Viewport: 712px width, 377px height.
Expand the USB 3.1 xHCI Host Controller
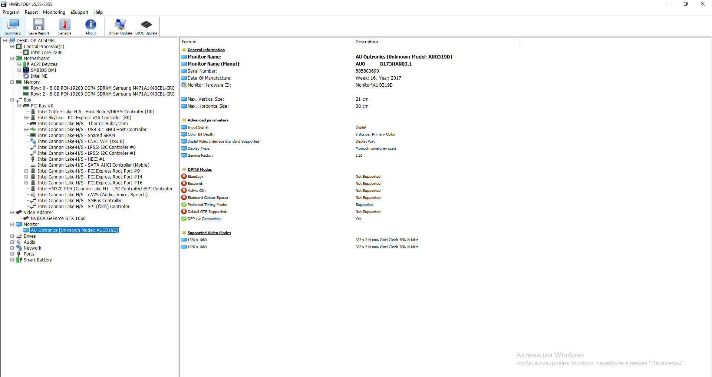(26, 130)
